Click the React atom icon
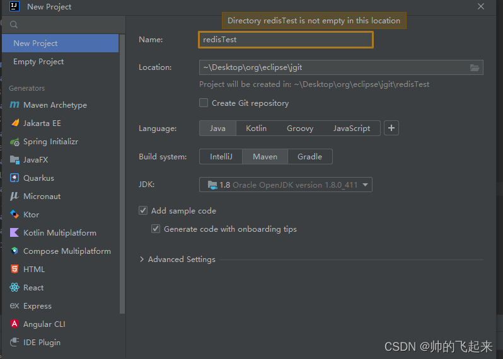503x359 pixels. pos(14,288)
